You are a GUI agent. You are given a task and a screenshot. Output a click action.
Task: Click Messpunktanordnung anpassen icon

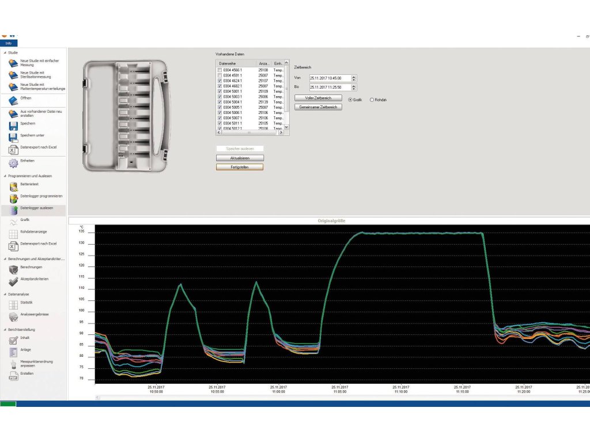click(13, 364)
